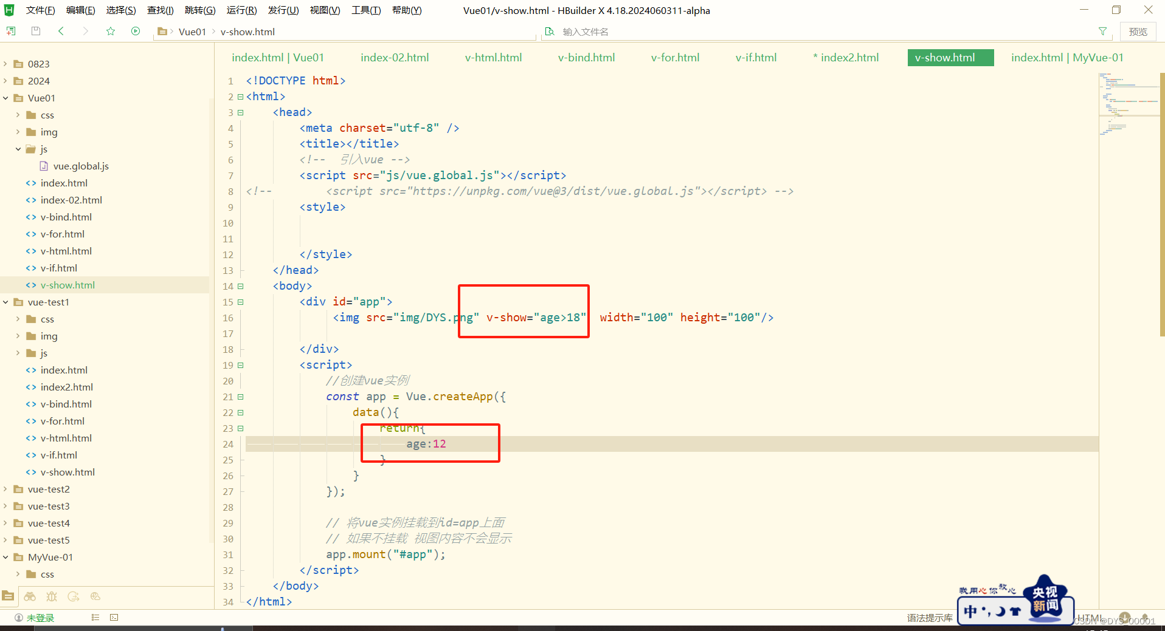Viewport: 1165px width, 631px height.
Task: Click 语法提示库 in status bar
Action: 930,618
